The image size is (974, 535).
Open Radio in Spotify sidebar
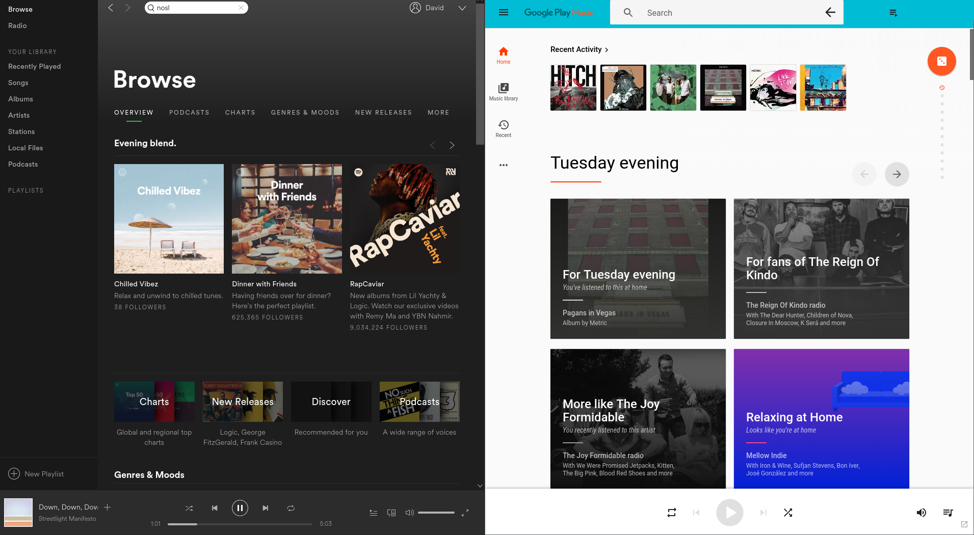(x=17, y=25)
